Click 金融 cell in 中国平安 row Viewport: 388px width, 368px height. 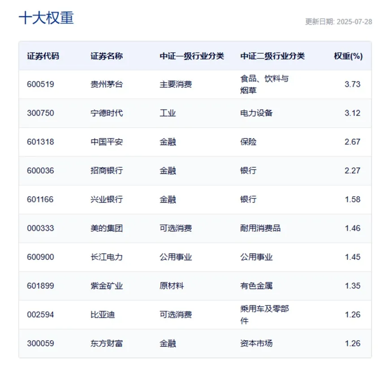coord(168,142)
